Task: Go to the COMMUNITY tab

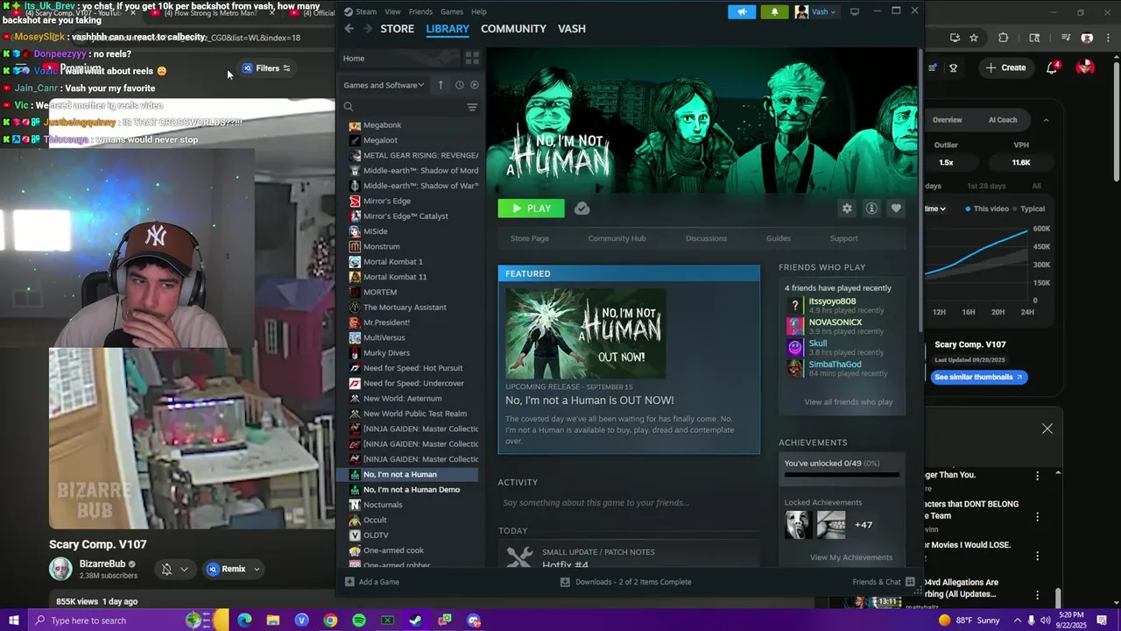Action: coord(513,29)
